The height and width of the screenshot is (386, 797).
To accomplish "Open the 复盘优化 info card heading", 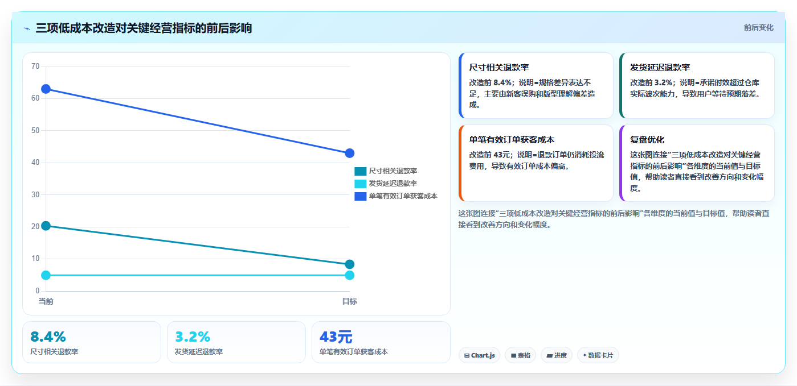I will 647,139.
